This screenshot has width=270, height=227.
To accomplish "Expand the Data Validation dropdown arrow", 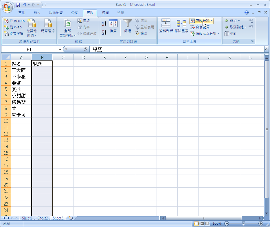I will click(212, 21).
